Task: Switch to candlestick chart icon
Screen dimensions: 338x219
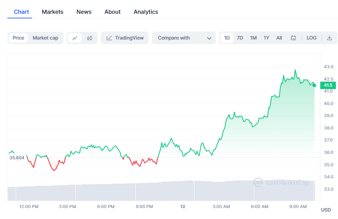Action: coord(90,38)
